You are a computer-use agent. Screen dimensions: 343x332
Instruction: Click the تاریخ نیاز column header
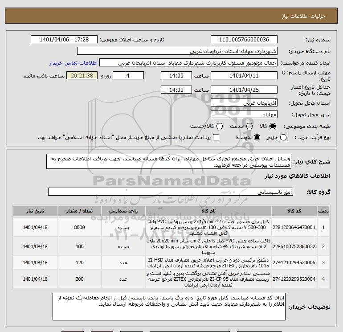tap(35, 211)
